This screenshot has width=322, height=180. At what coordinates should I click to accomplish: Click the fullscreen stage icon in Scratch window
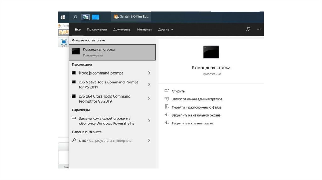(64, 42)
